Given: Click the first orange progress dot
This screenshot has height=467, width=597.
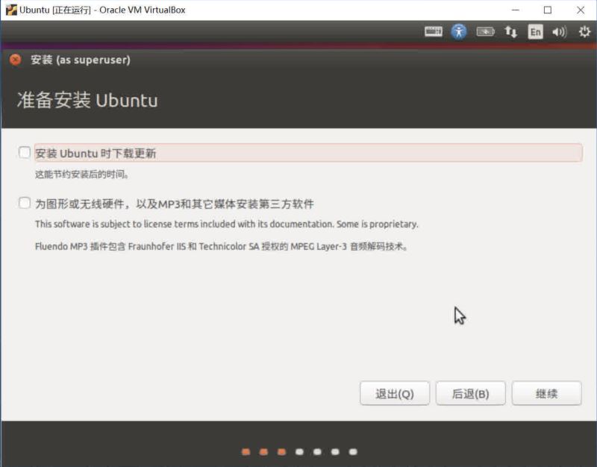Looking at the screenshot, I should point(246,451).
